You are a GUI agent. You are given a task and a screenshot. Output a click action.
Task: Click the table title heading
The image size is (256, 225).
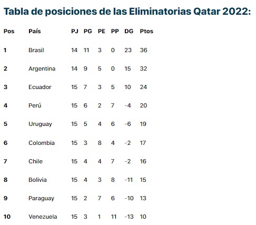[127, 12]
